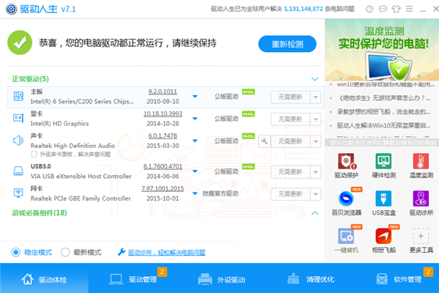Expand the 游戏必备组件(18) section
Viewport: 439px width, 293px height.
315,213
